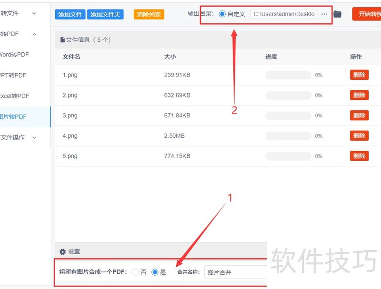Select 否 to disable merging into one PDF
Viewport: 381px width, 289px height.
pos(136,272)
